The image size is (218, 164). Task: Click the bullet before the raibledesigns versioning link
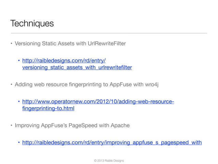(x=19, y=61)
